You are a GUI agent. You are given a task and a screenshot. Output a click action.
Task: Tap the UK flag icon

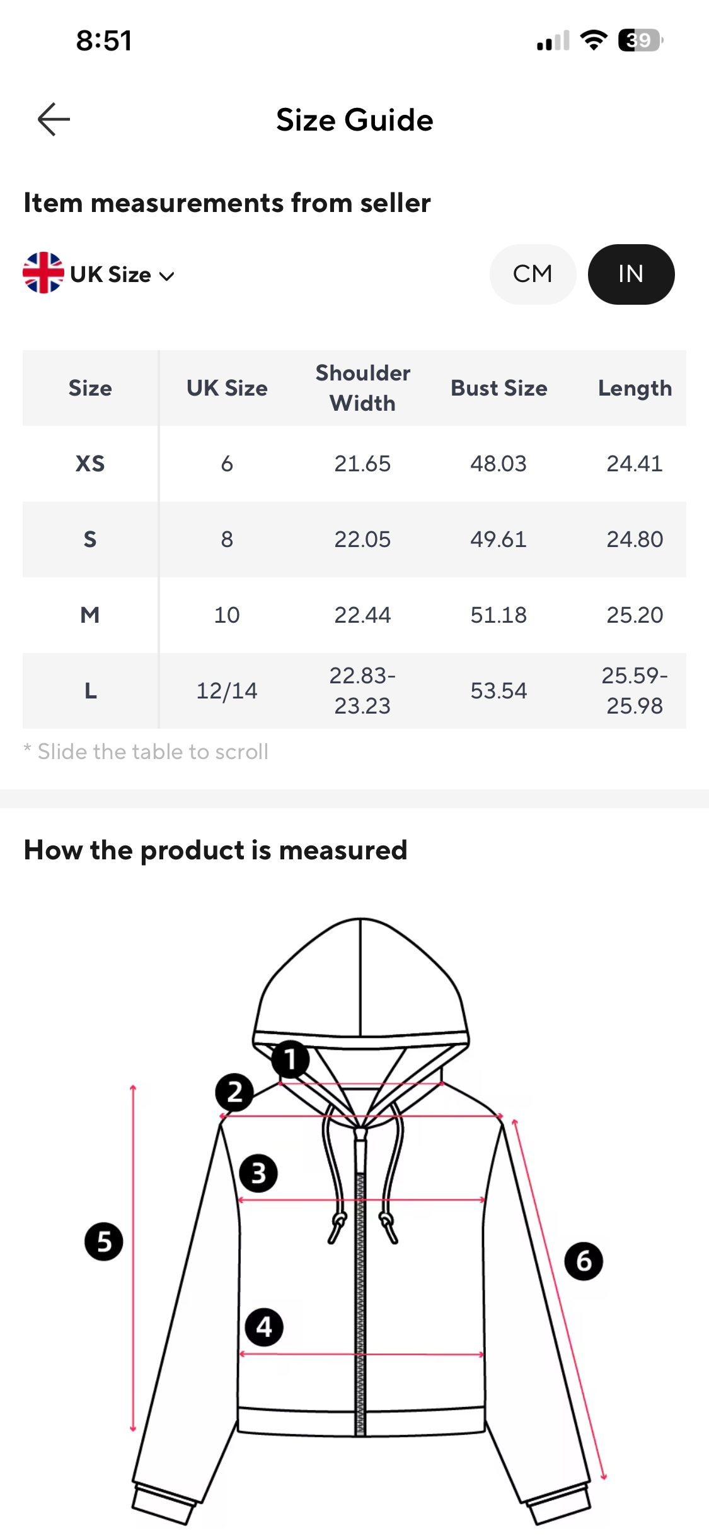43,273
